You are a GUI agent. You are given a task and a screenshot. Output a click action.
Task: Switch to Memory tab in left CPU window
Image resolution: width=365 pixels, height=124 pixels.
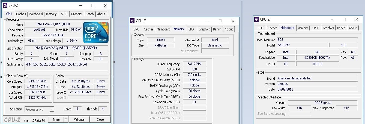(51, 14)
